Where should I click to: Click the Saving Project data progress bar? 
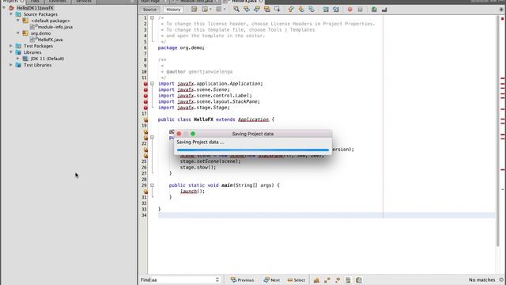253,150
